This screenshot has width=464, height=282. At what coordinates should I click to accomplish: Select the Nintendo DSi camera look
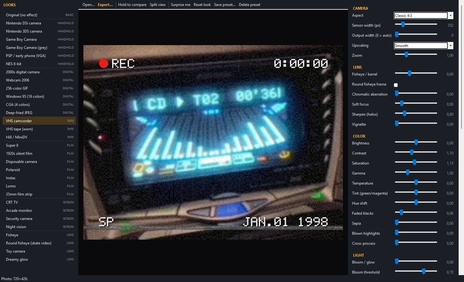pos(39,23)
